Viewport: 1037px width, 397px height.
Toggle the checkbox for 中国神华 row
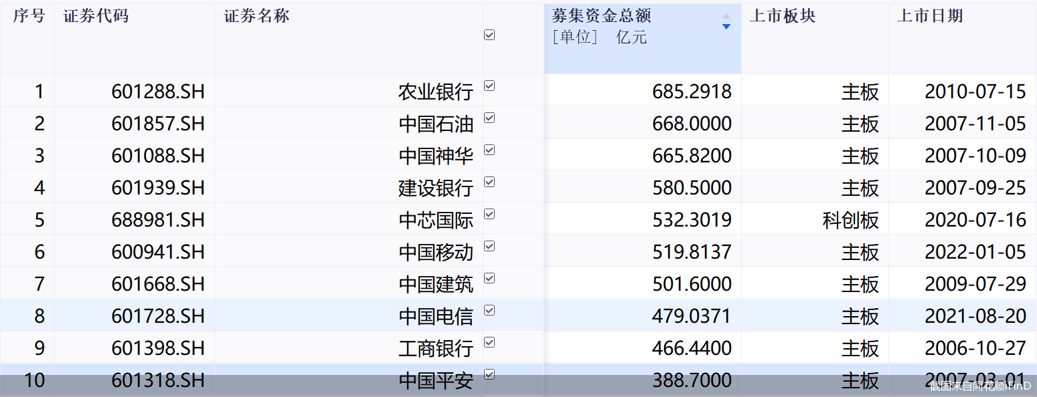[x=489, y=150]
